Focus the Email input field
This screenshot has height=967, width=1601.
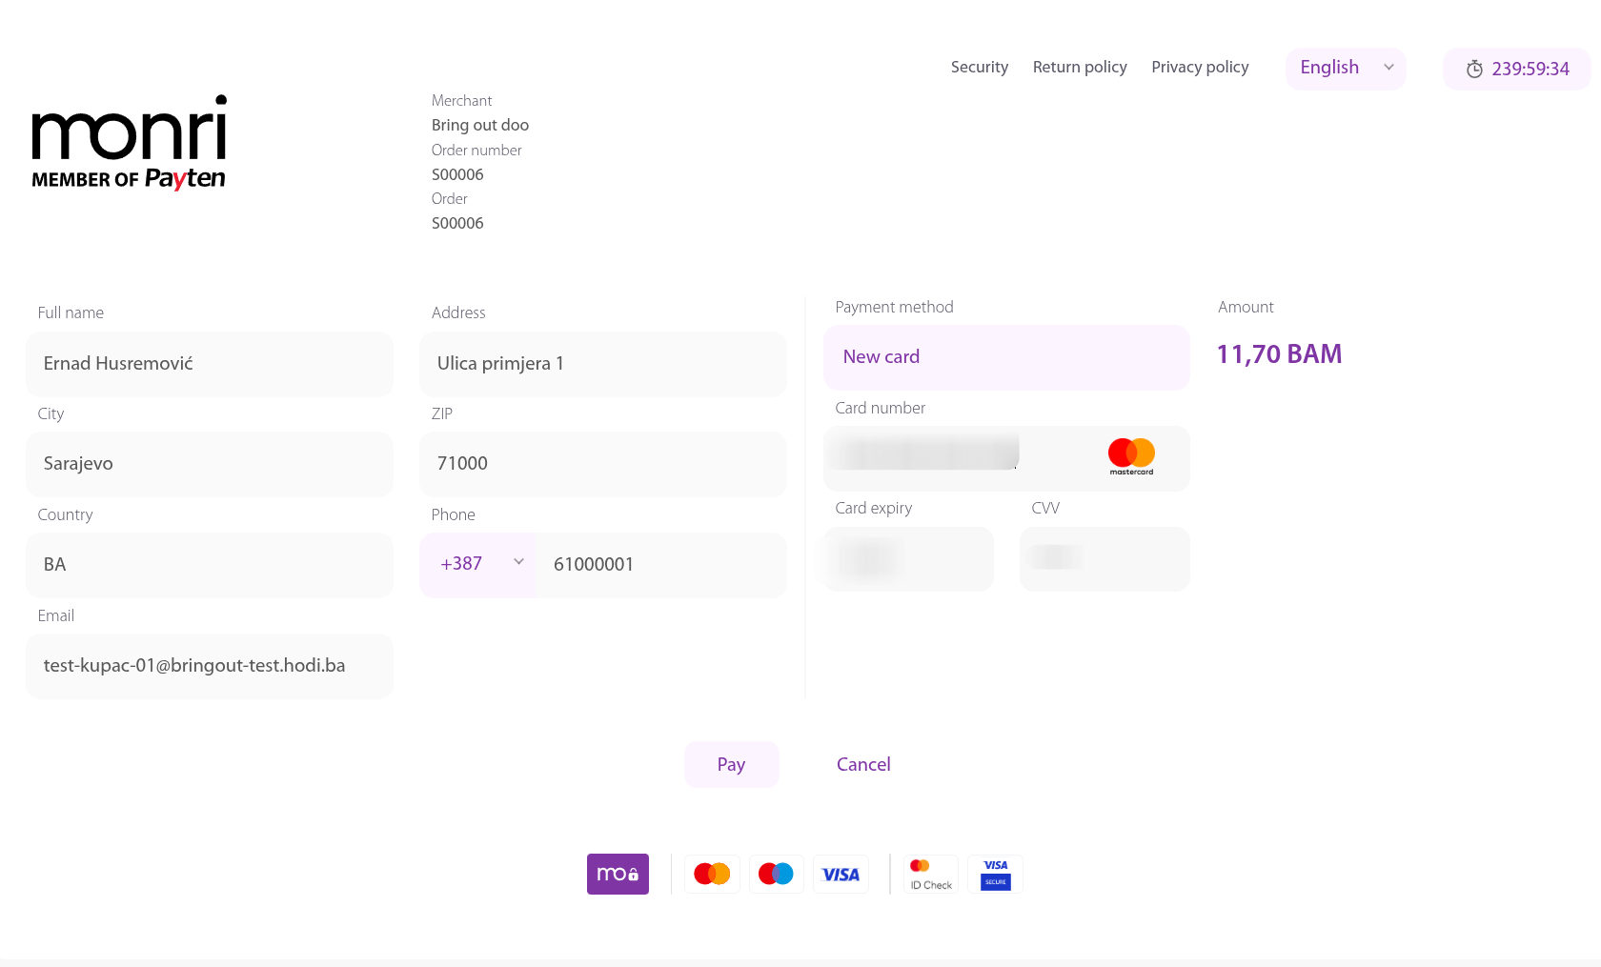pos(210,666)
